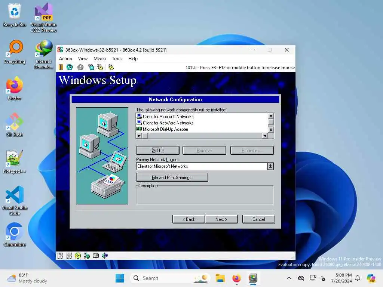The height and width of the screenshot is (287, 383).
Task: Launch Chromium from desktop
Action: [x=15, y=235]
